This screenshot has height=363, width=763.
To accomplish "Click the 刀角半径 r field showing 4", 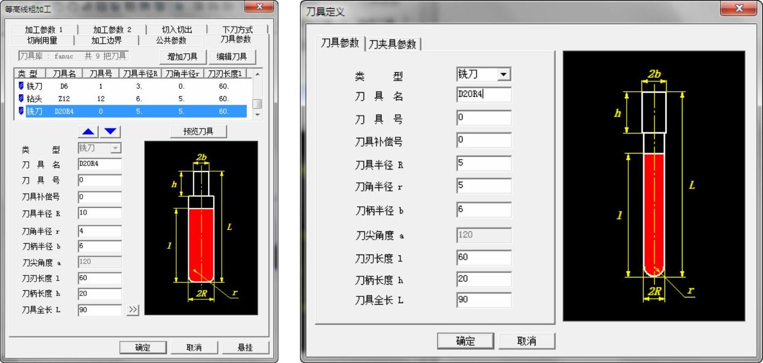I will [99, 231].
